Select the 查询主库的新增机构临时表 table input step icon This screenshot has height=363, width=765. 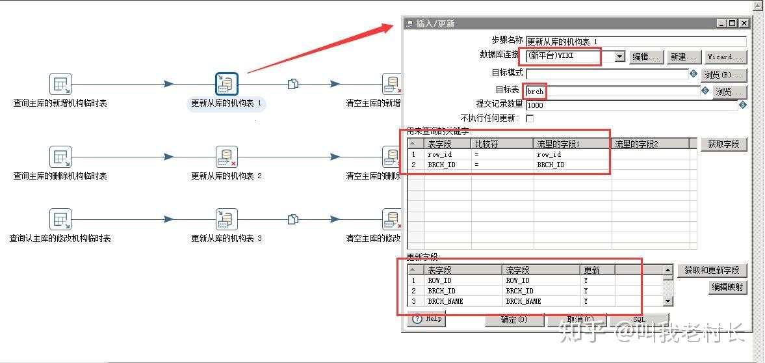[x=60, y=84]
